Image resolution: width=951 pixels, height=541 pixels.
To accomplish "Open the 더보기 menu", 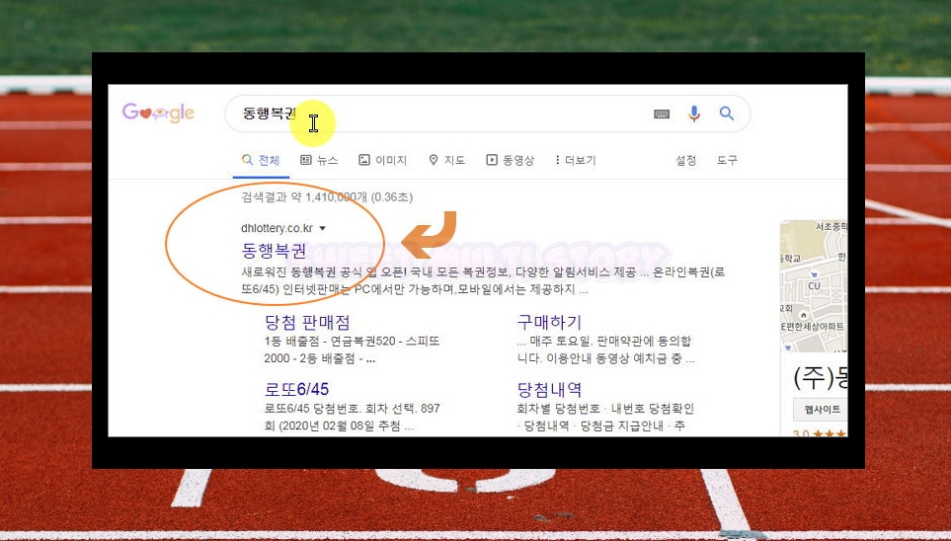I will [x=576, y=160].
